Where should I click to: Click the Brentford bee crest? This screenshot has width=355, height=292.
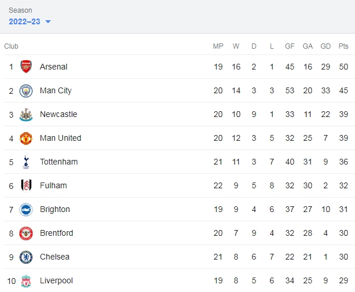[26, 233]
